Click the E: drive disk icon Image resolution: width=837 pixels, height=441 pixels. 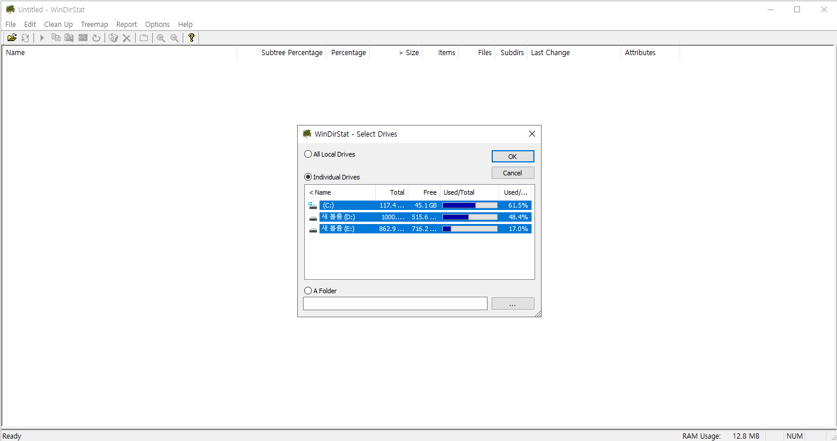(312, 229)
